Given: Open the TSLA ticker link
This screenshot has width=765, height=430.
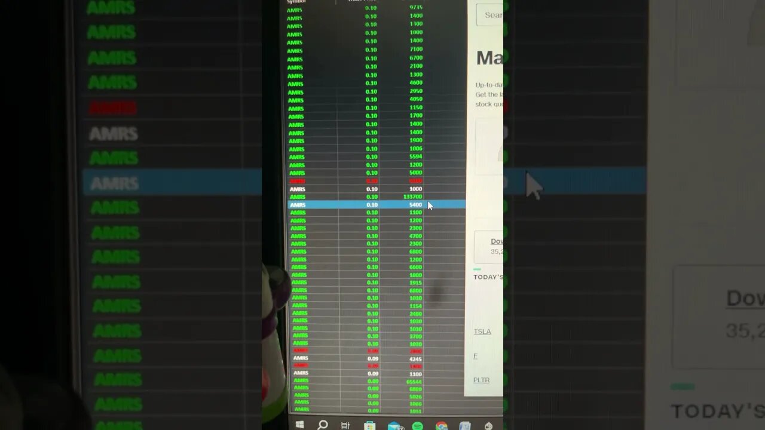Looking at the screenshot, I should point(482,331).
